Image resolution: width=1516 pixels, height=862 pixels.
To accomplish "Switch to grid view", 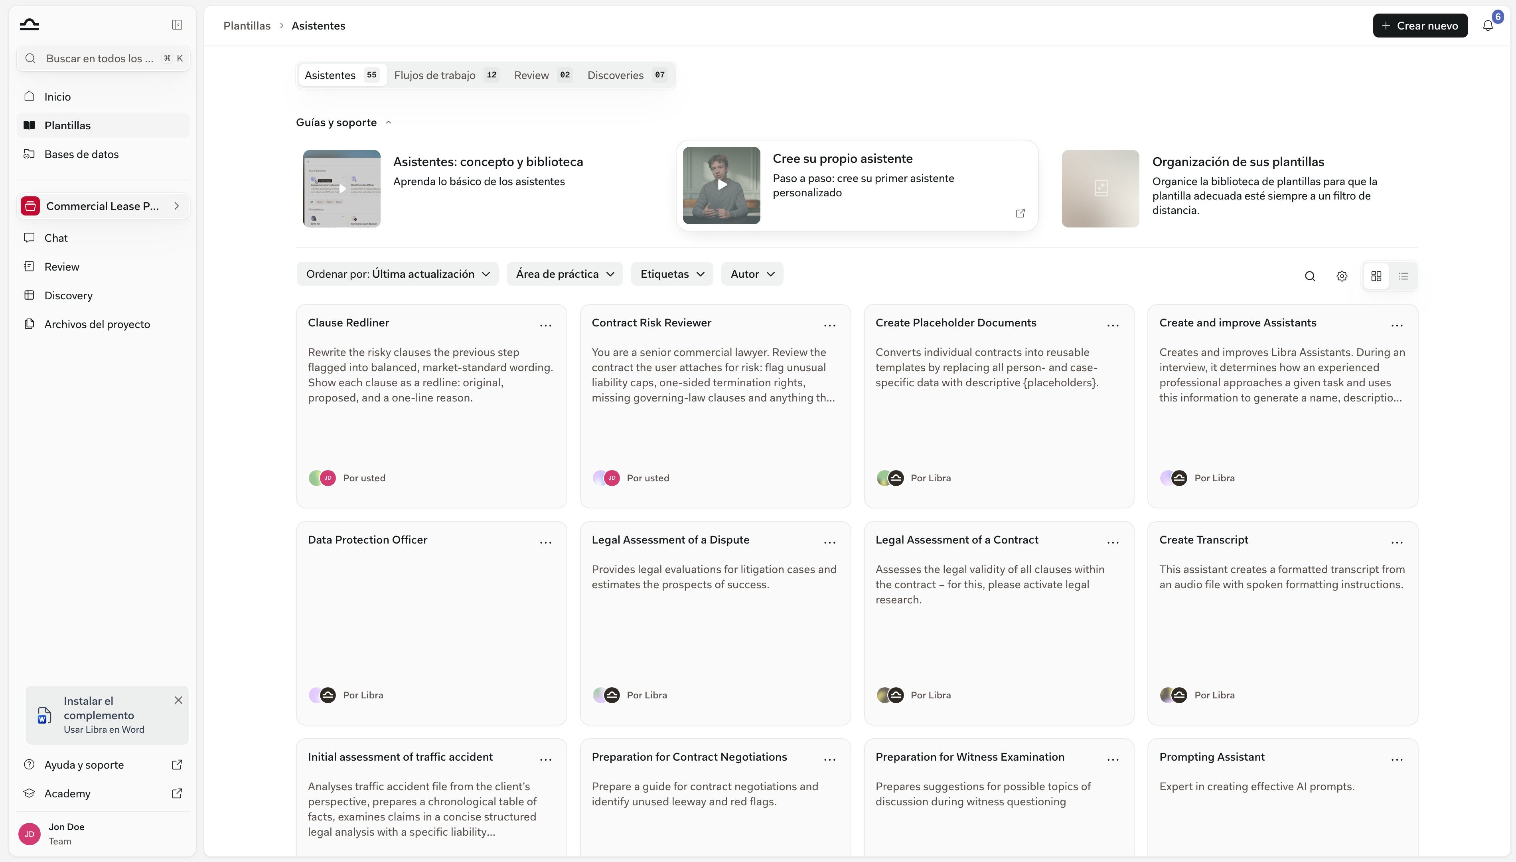I will (1376, 276).
